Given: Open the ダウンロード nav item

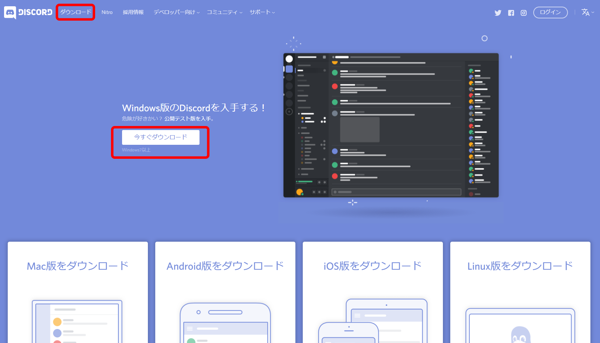Looking at the screenshot, I should tap(76, 12).
